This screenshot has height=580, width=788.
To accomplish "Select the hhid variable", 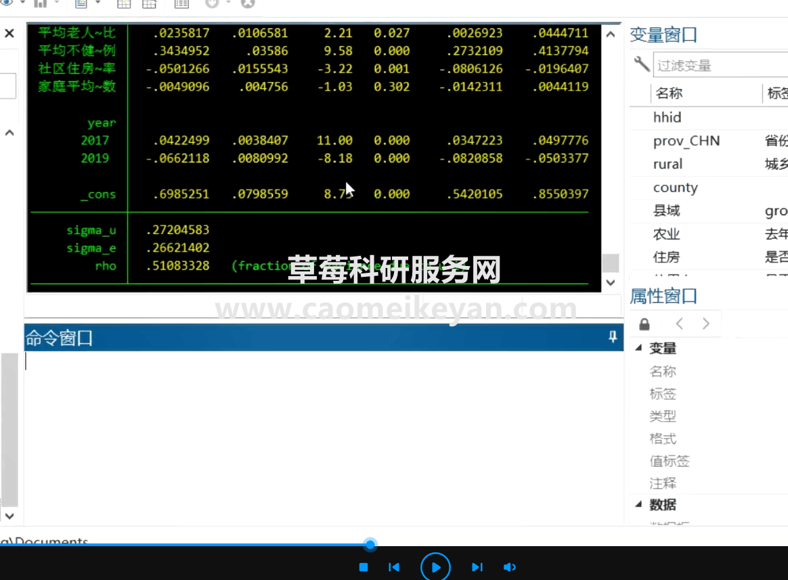I will tap(667, 117).
